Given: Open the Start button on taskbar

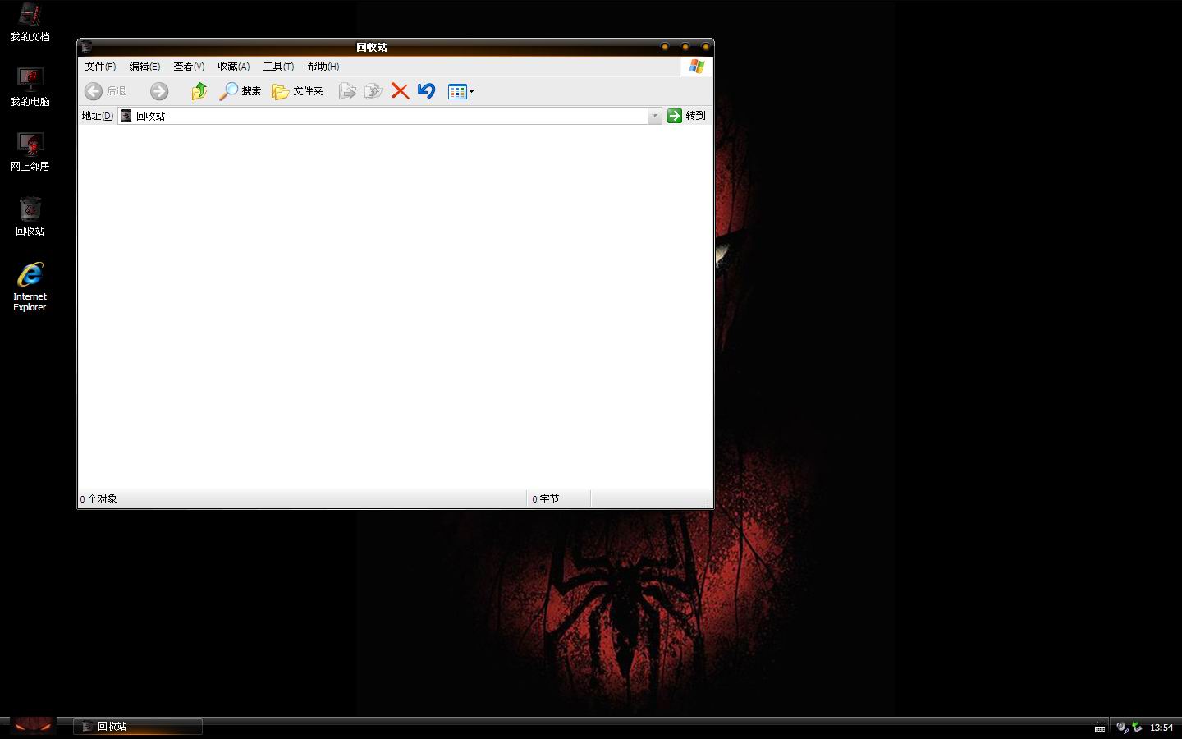Looking at the screenshot, I should [x=33, y=726].
